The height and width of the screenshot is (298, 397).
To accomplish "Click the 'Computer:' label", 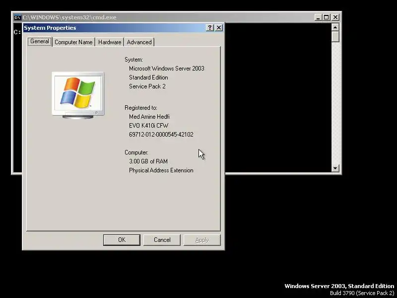I will (x=136, y=152).
